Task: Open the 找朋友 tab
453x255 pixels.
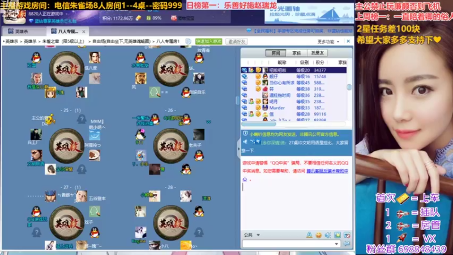Action: (317, 53)
